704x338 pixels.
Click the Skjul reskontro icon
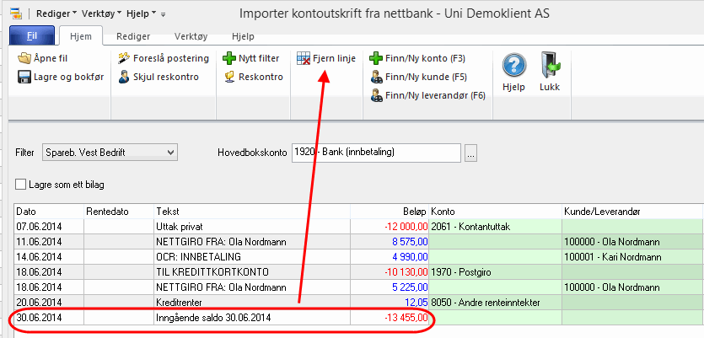[125, 77]
